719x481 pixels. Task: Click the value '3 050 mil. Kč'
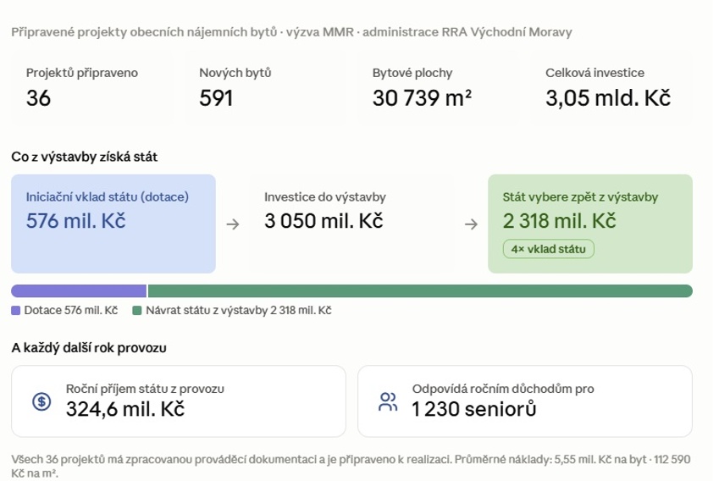pos(324,221)
